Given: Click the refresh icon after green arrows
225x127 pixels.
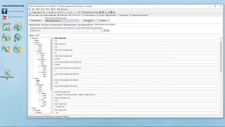Looking at the screenshot, I should (x=105, y=12).
